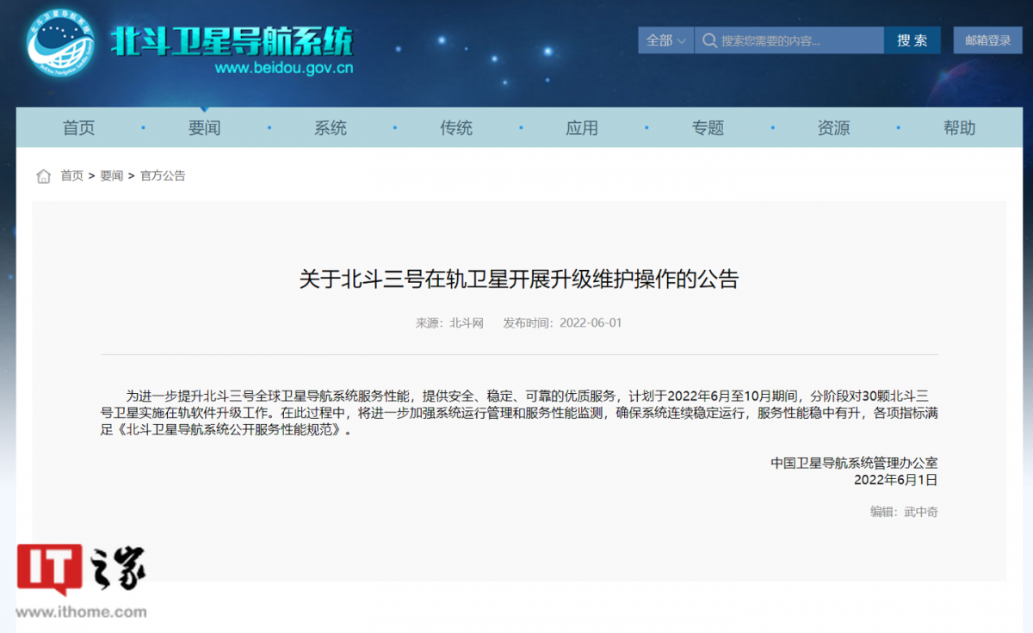Open the 资源 navigation menu
Viewport: 1033px width, 633px height.
pyautogui.click(x=833, y=128)
